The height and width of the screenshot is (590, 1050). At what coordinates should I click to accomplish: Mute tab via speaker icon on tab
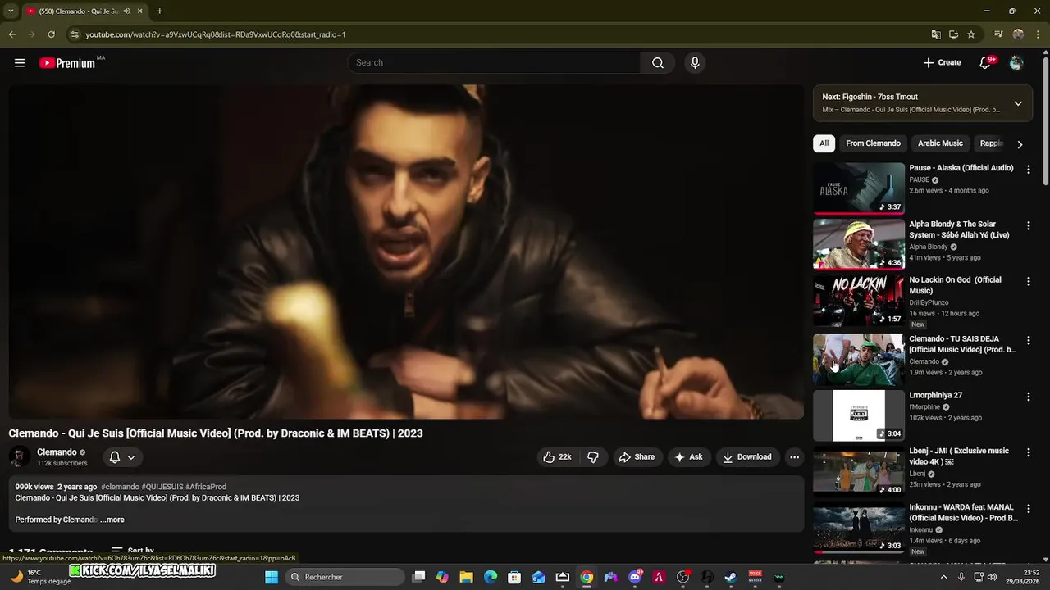[126, 11]
